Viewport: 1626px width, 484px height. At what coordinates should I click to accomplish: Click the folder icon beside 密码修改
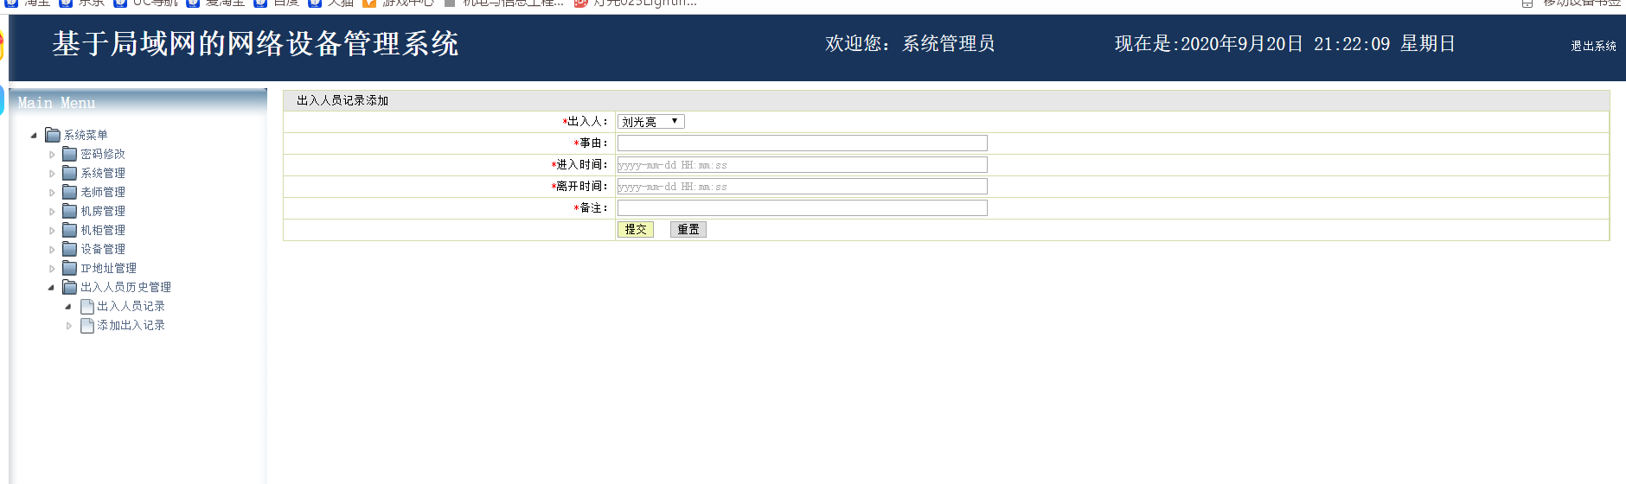70,154
